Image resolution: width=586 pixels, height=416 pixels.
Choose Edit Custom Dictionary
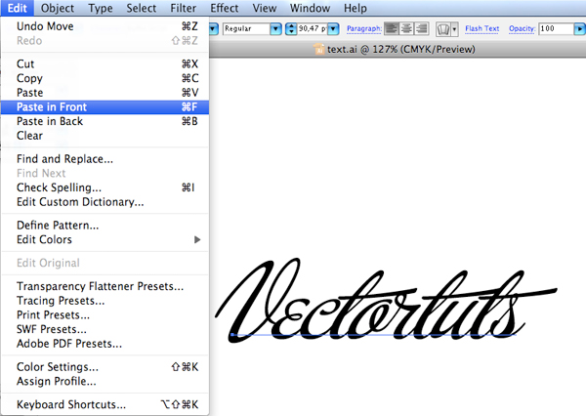pyautogui.click(x=105, y=202)
